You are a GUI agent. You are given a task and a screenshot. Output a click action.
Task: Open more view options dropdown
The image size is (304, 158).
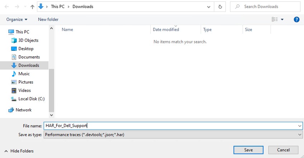(282, 19)
